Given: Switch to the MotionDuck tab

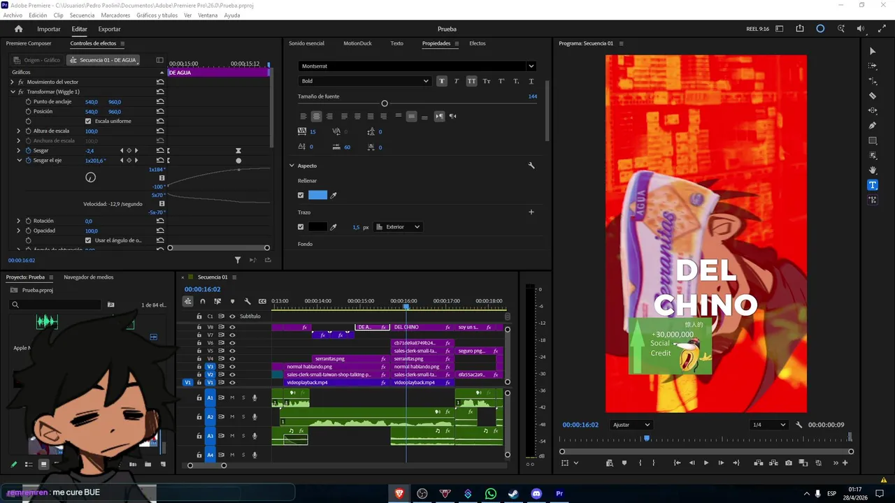Looking at the screenshot, I should pyautogui.click(x=357, y=43).
